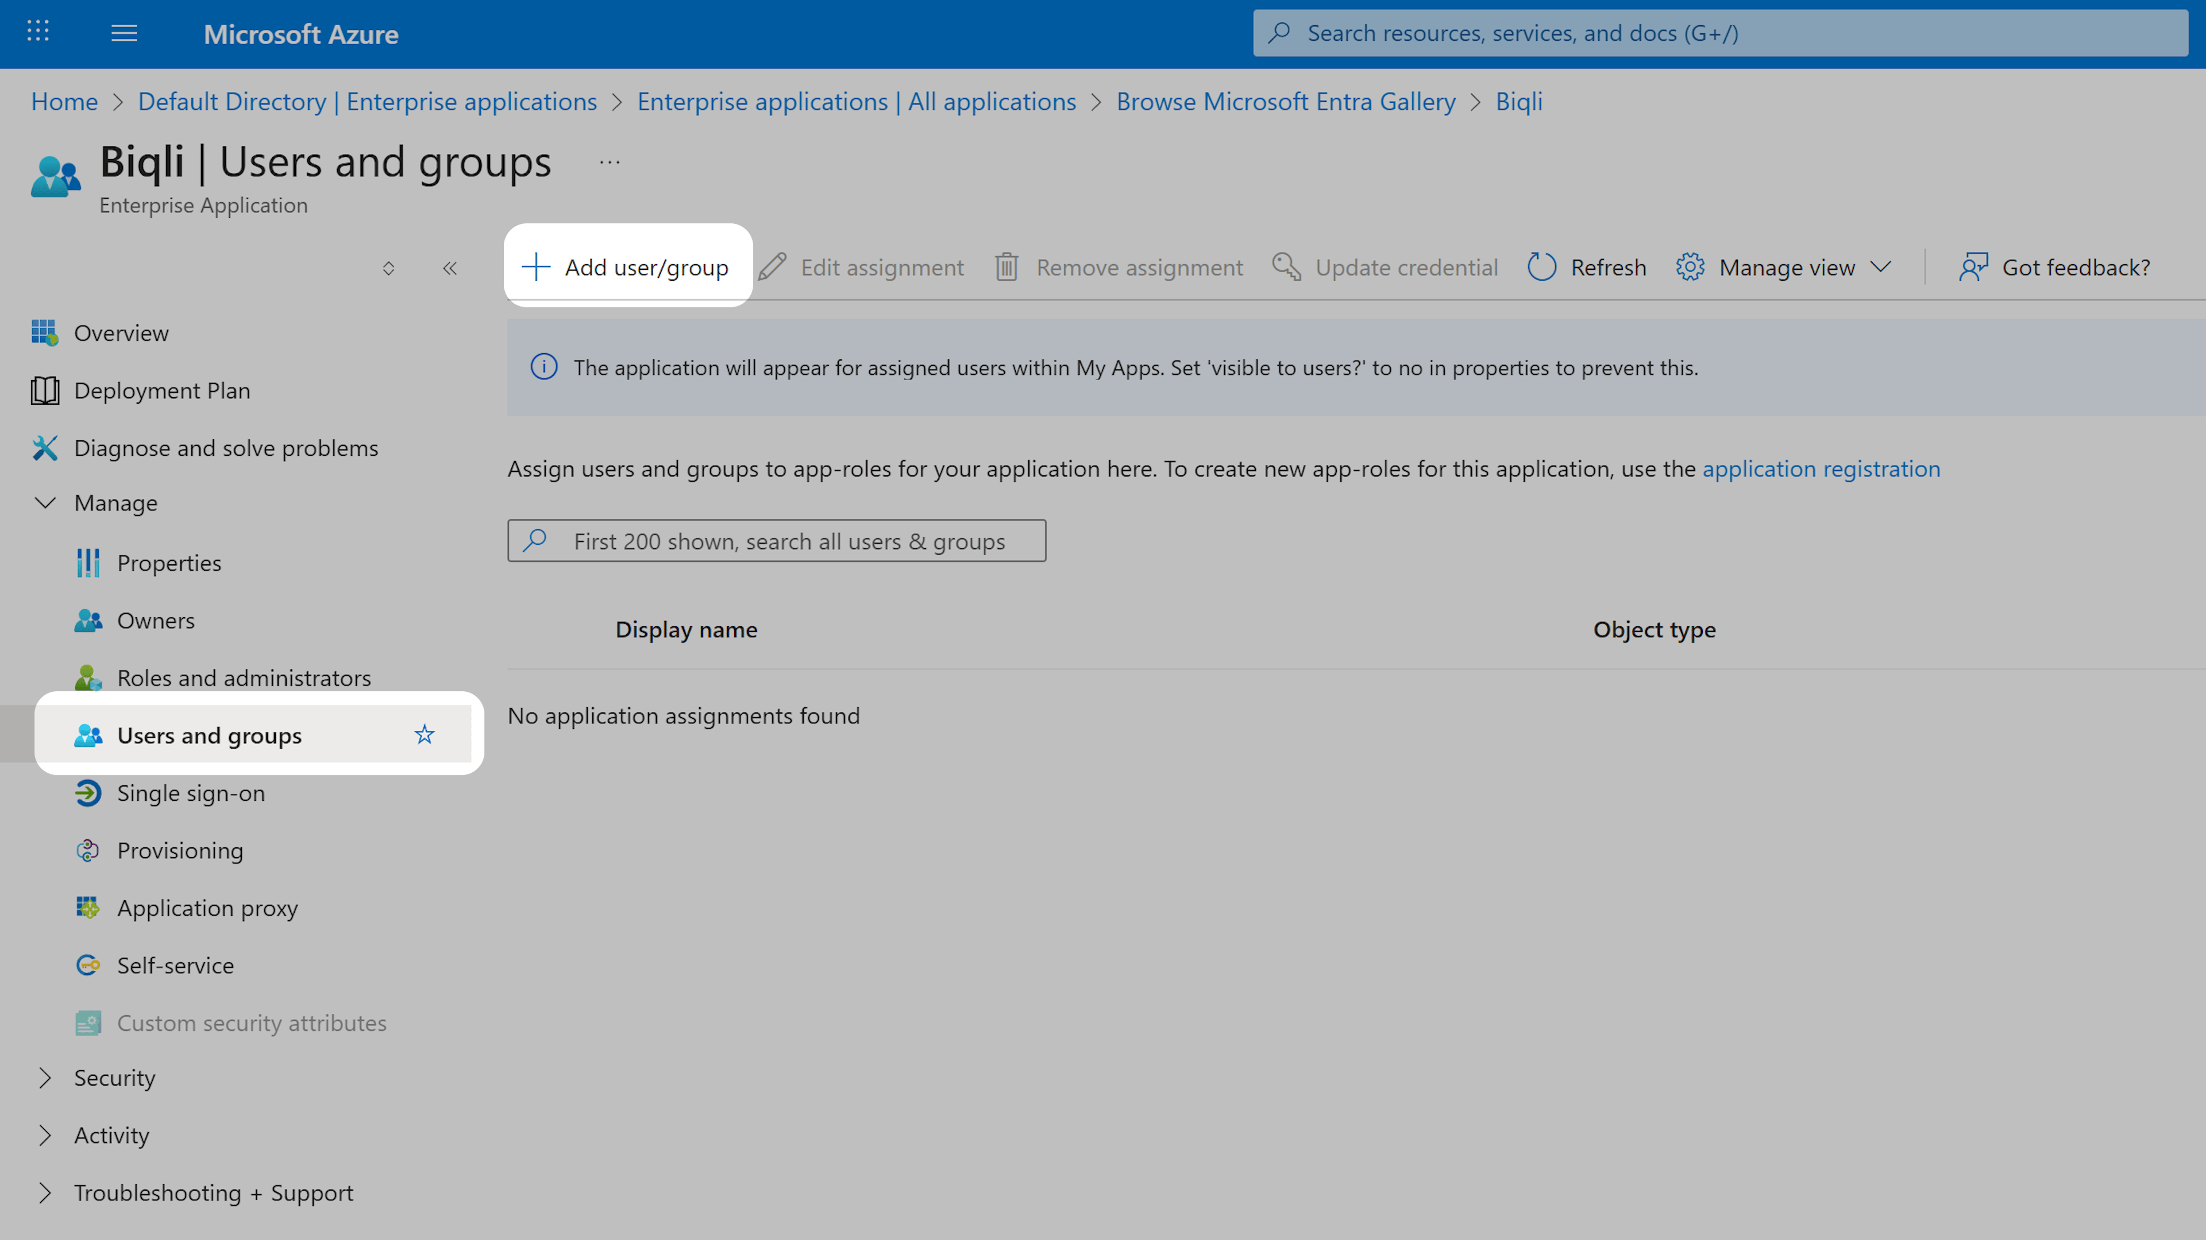Open Properties menu item

click(169, 563)
